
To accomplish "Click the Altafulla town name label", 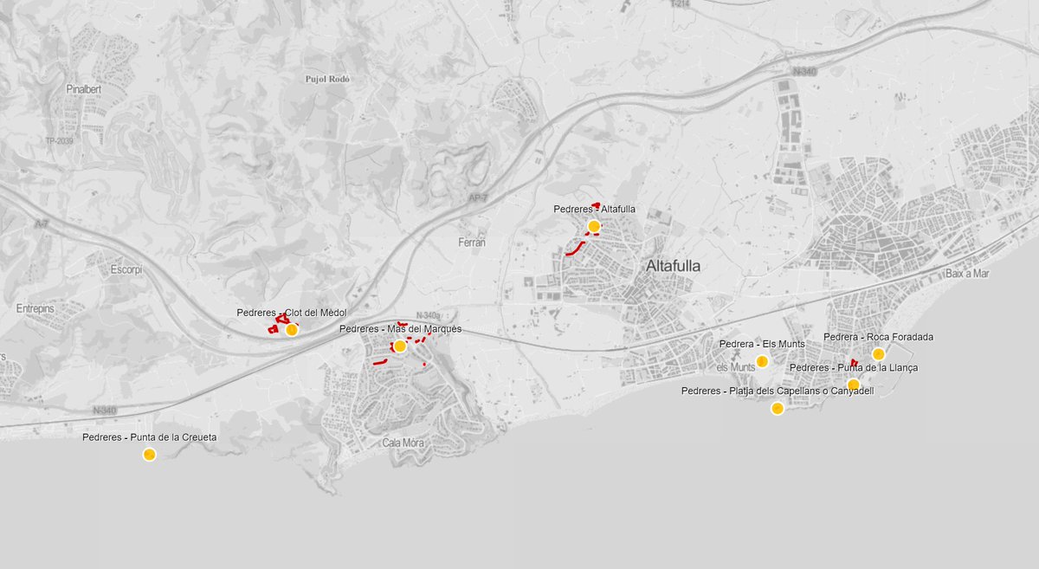I will click(673, 267).
